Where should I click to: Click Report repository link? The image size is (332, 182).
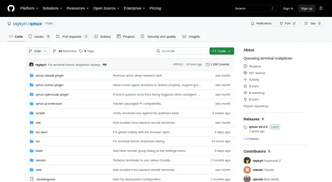[256, 106]
